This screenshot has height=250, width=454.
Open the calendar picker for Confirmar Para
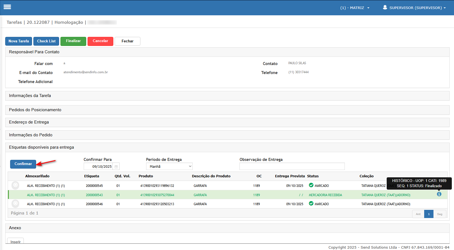tap(116, 167)
